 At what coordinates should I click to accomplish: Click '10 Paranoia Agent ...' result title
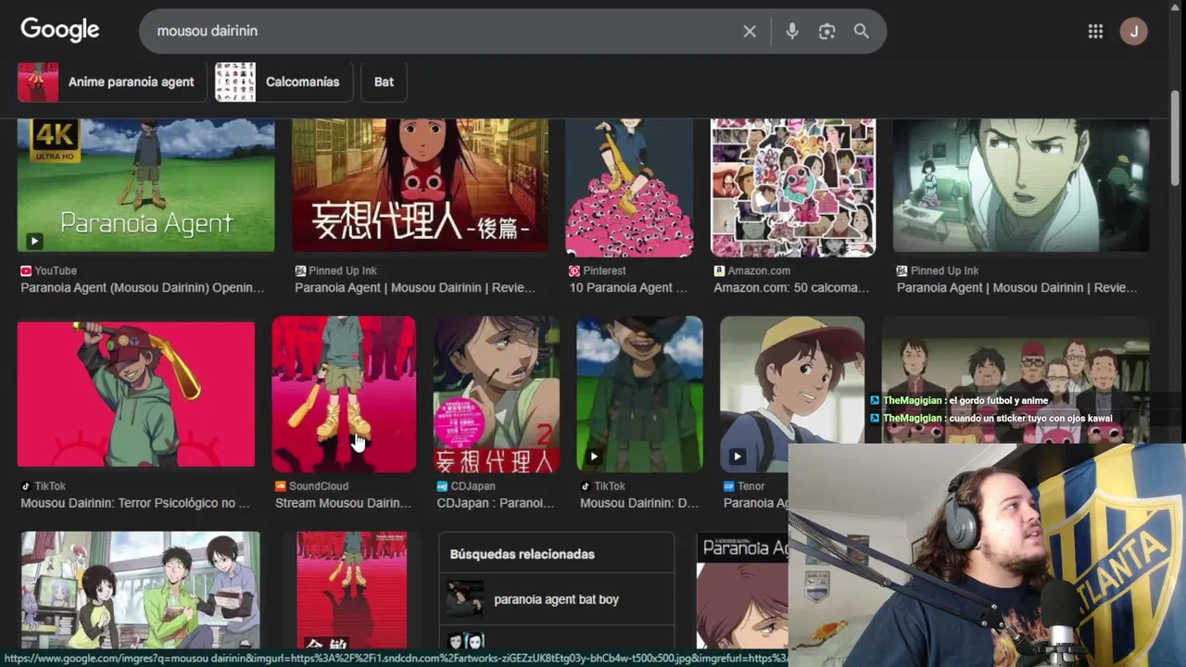click(628, 288)
